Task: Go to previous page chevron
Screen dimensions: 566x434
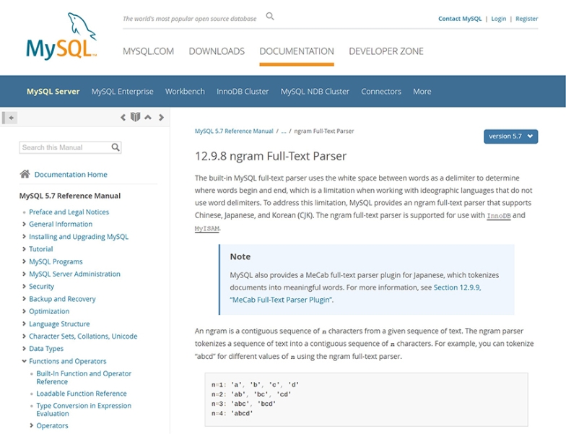Action: pos(123,117)
